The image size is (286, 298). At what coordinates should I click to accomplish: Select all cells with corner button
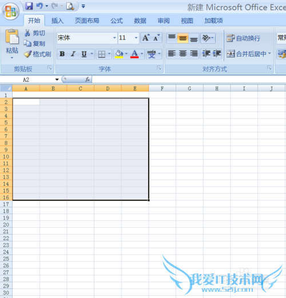6,88
